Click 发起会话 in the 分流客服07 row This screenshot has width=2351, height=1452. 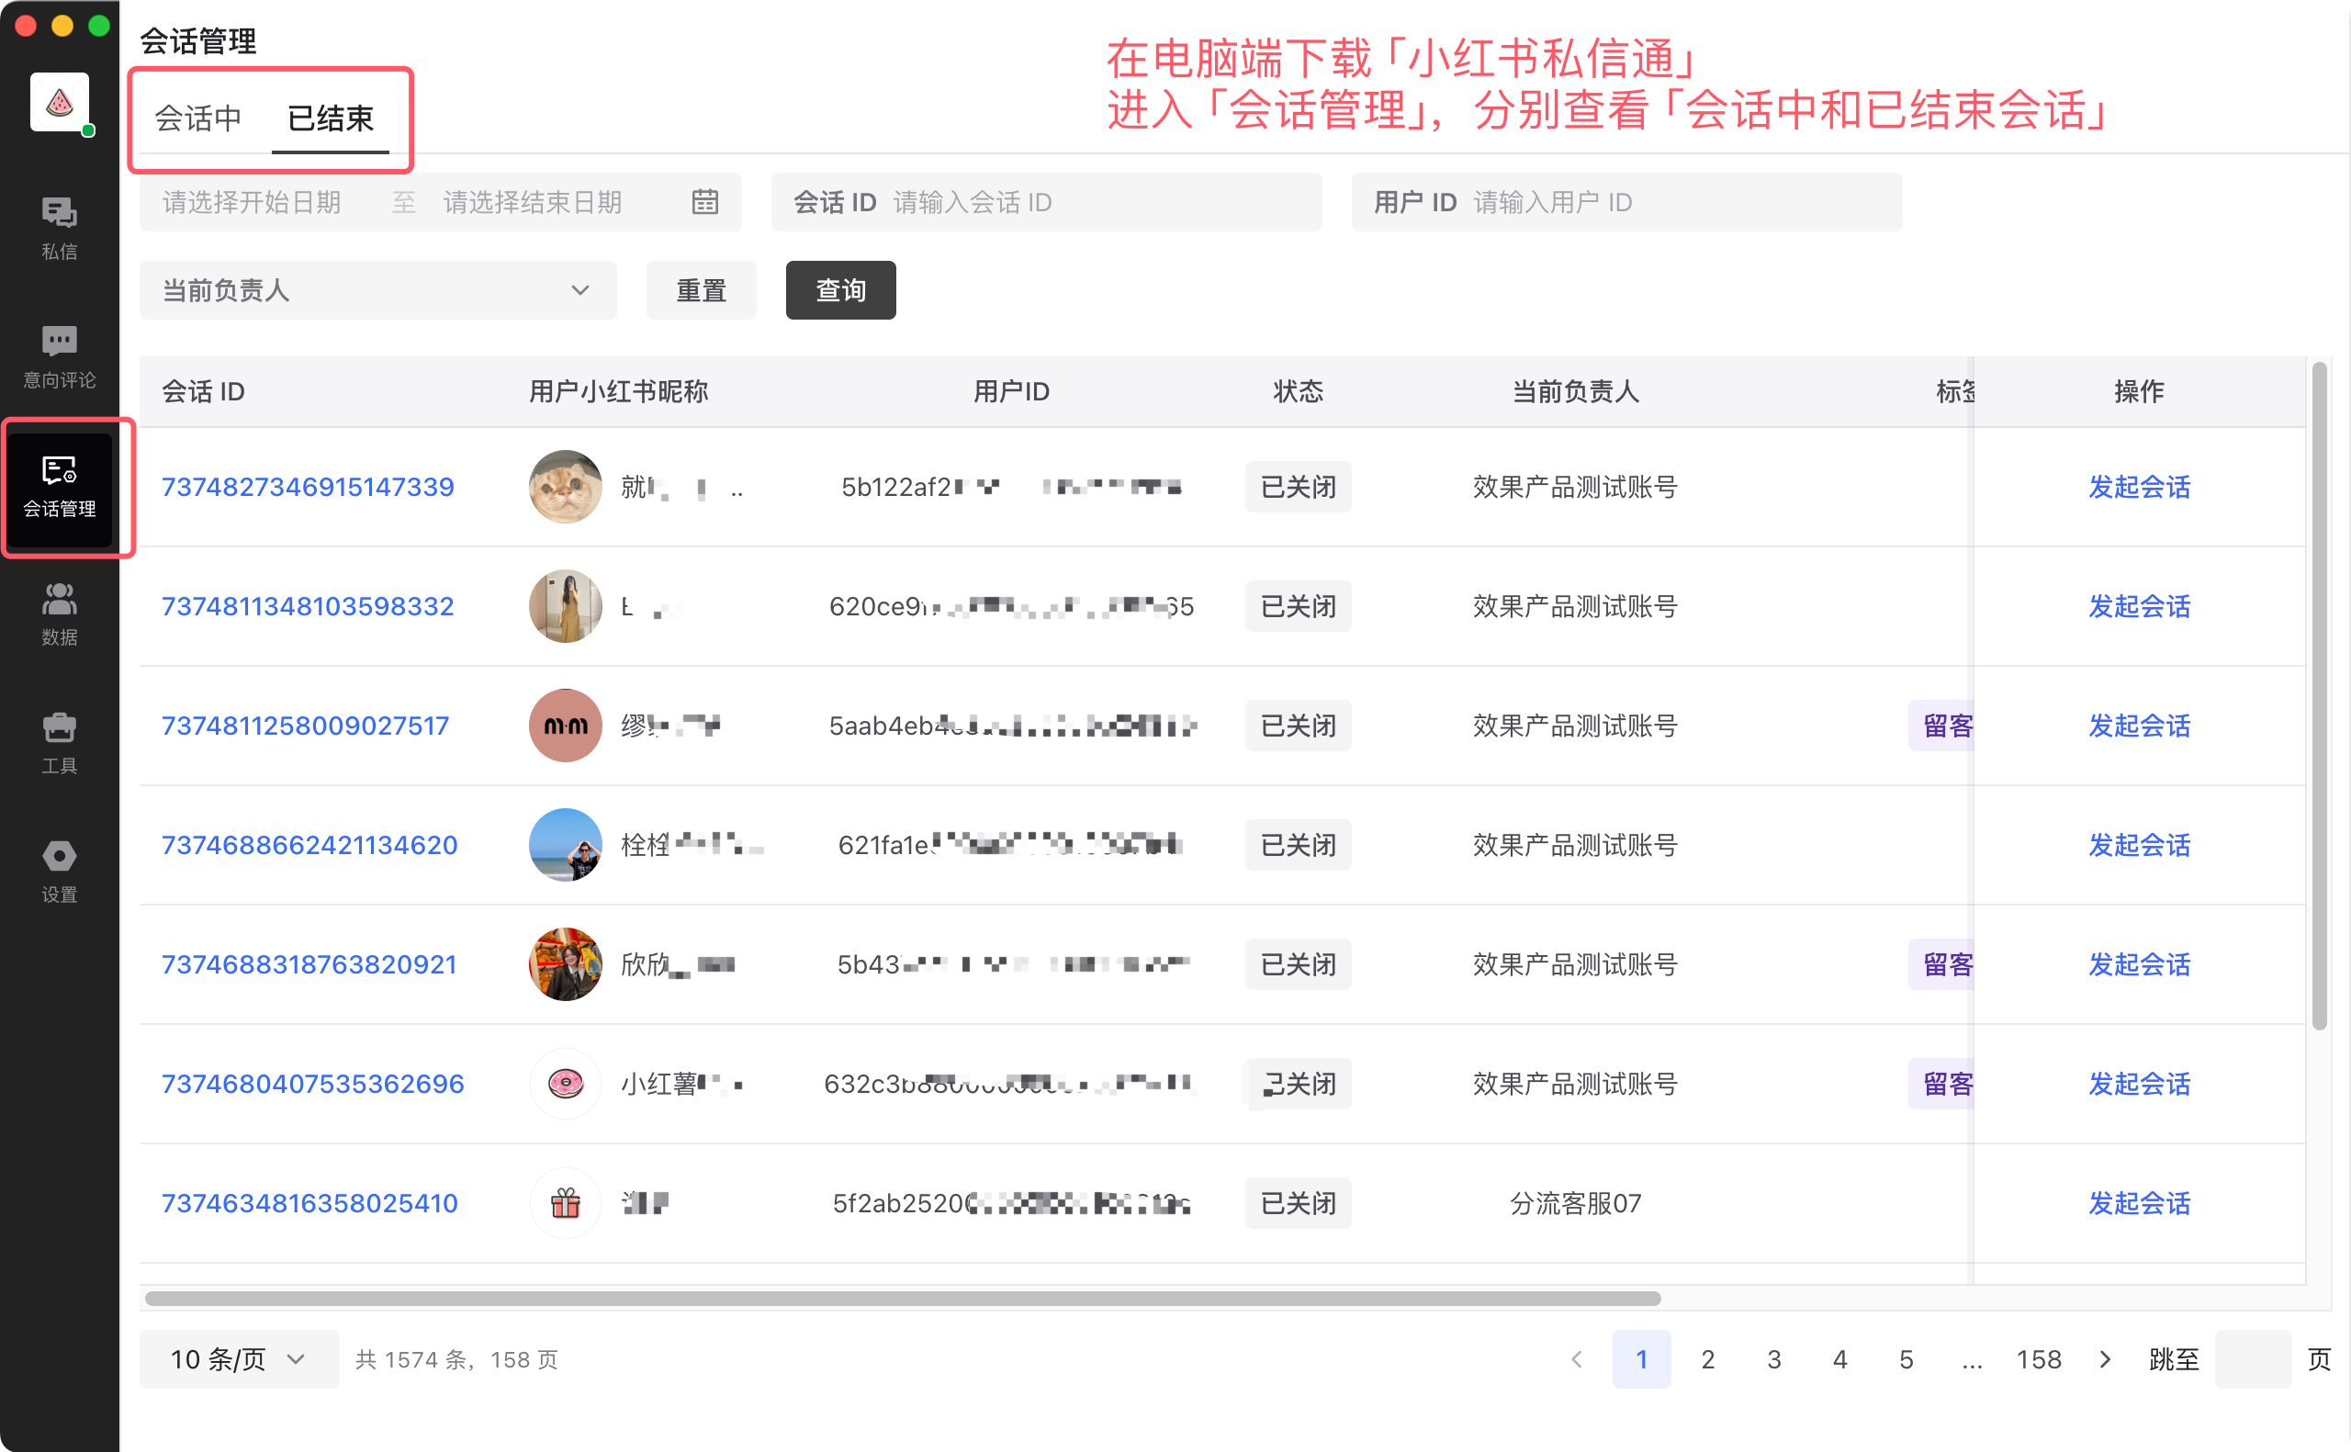point(2139,1202)
